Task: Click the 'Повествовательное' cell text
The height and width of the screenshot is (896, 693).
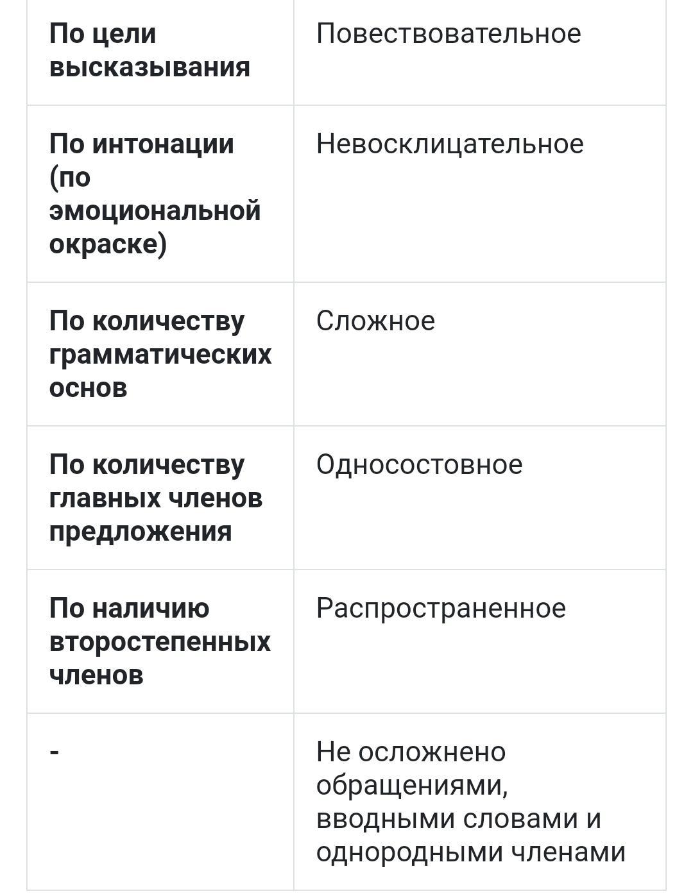Action: (449, 33)
